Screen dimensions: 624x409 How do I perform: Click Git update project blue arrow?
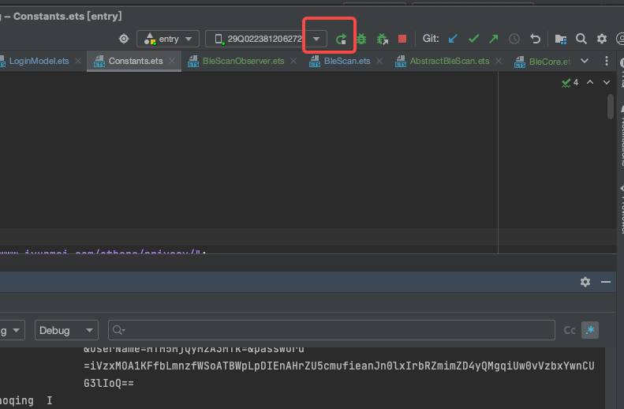pos(453,39)
